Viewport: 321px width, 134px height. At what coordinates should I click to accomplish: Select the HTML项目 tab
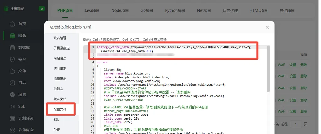[x=259, y=10]
